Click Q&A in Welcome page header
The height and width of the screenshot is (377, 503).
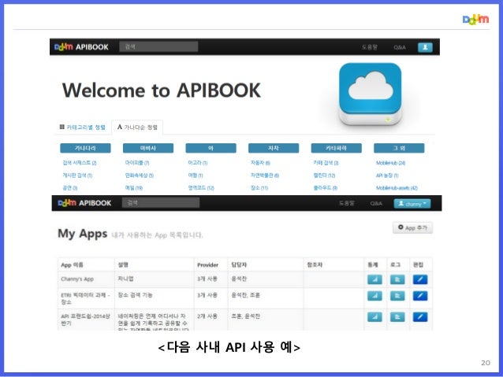click(400, 47)
